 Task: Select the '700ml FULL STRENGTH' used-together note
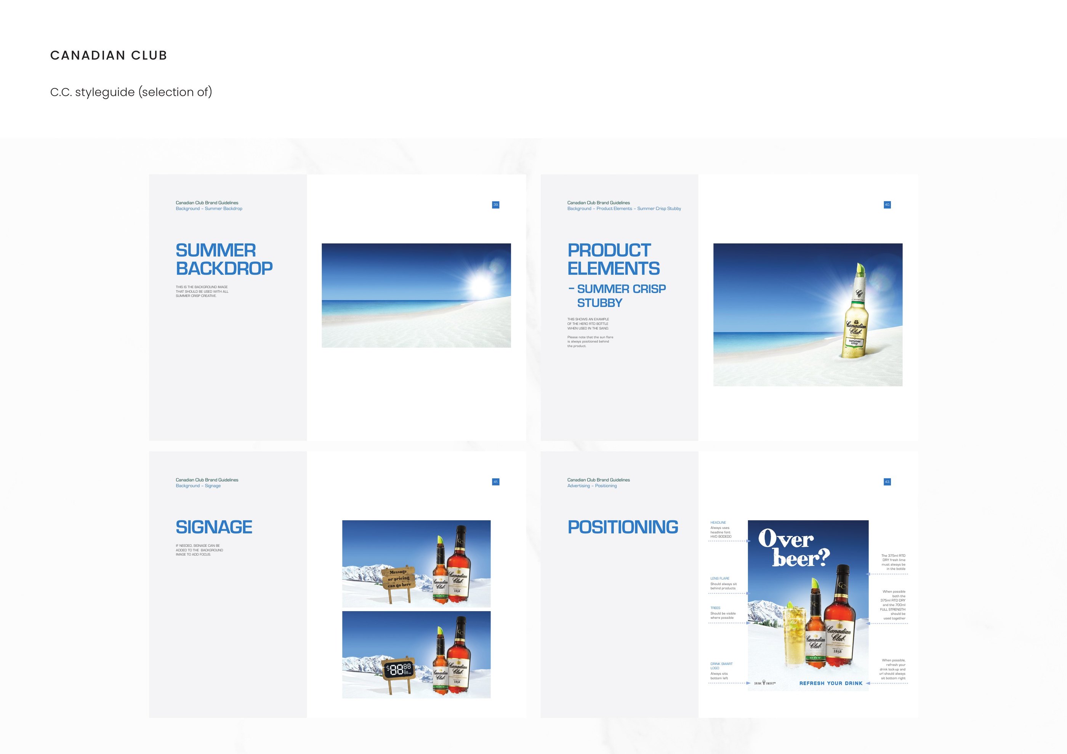click(x=893, y=605)
